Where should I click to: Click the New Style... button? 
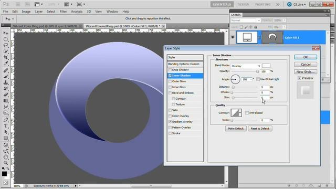click(x=306, y=72)
